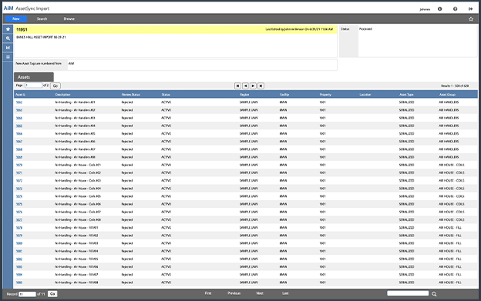
Task: Click the record number 11951 heading
Action: (x=22, y=30)
